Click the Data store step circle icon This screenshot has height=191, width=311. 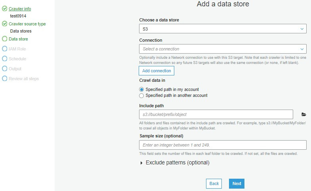tap(5, 39)
